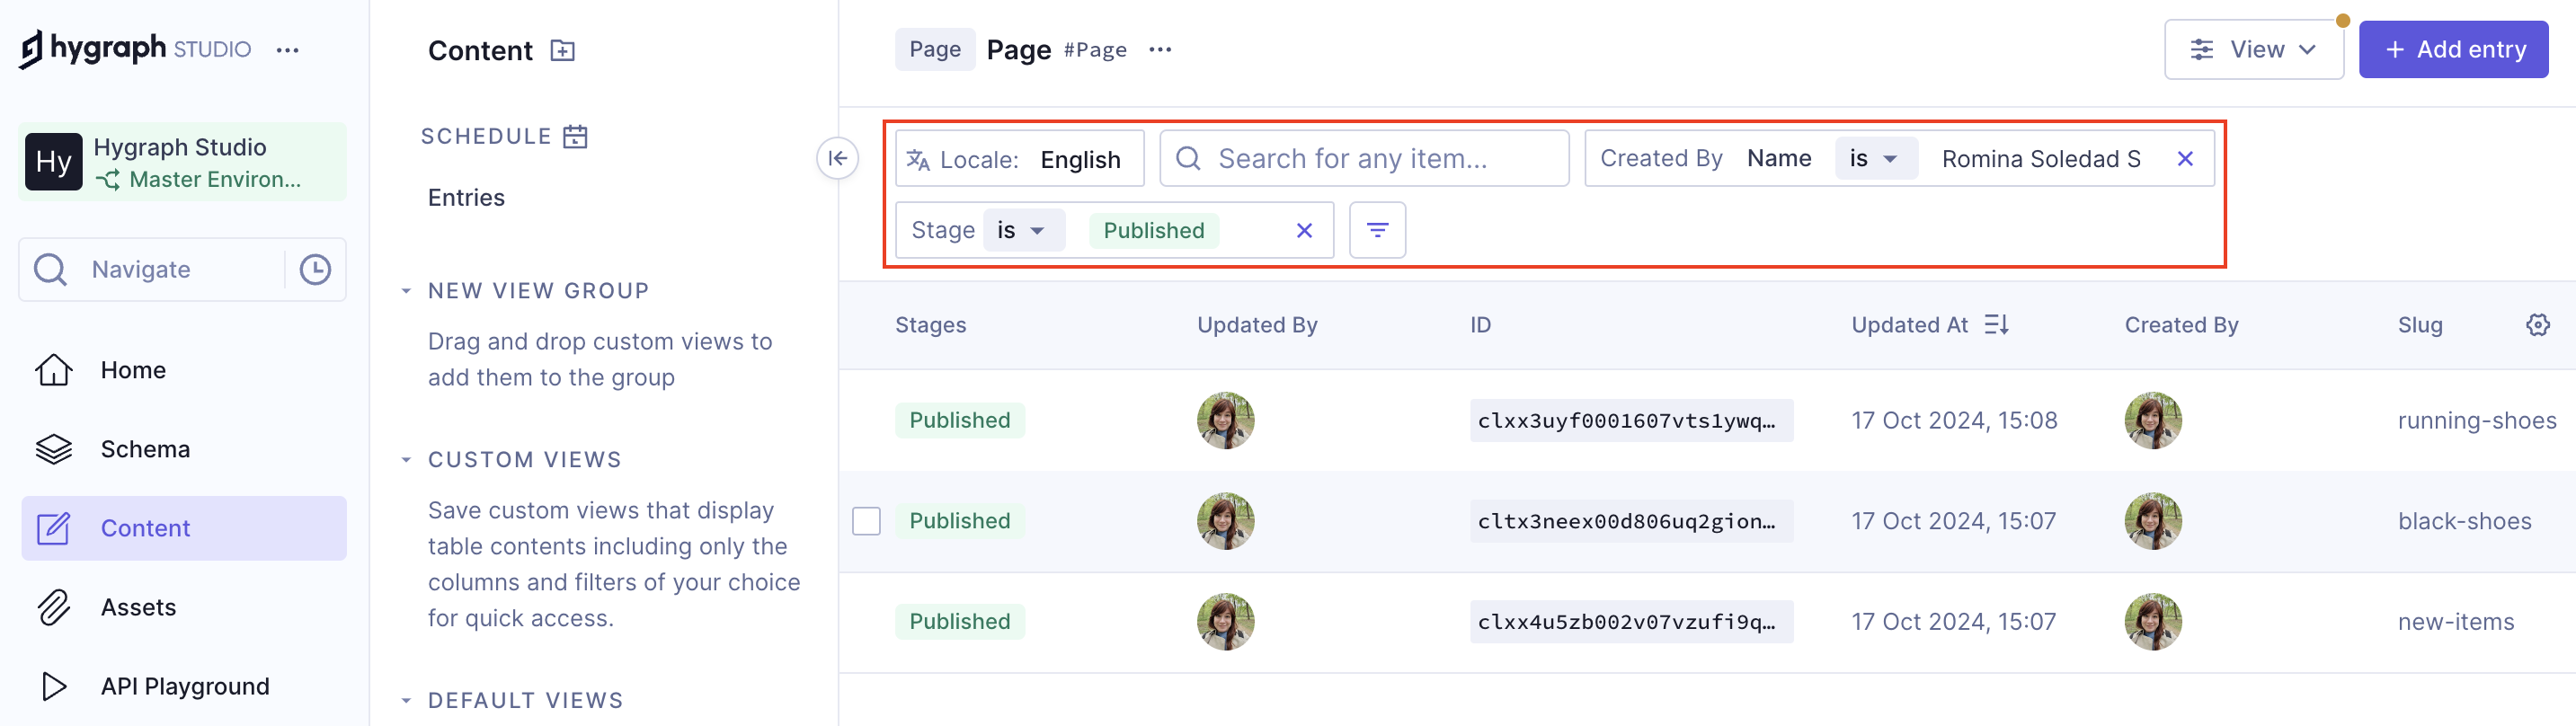Click the add content view icon
This screenshot has width=2576, height=726.
point(563,51)
